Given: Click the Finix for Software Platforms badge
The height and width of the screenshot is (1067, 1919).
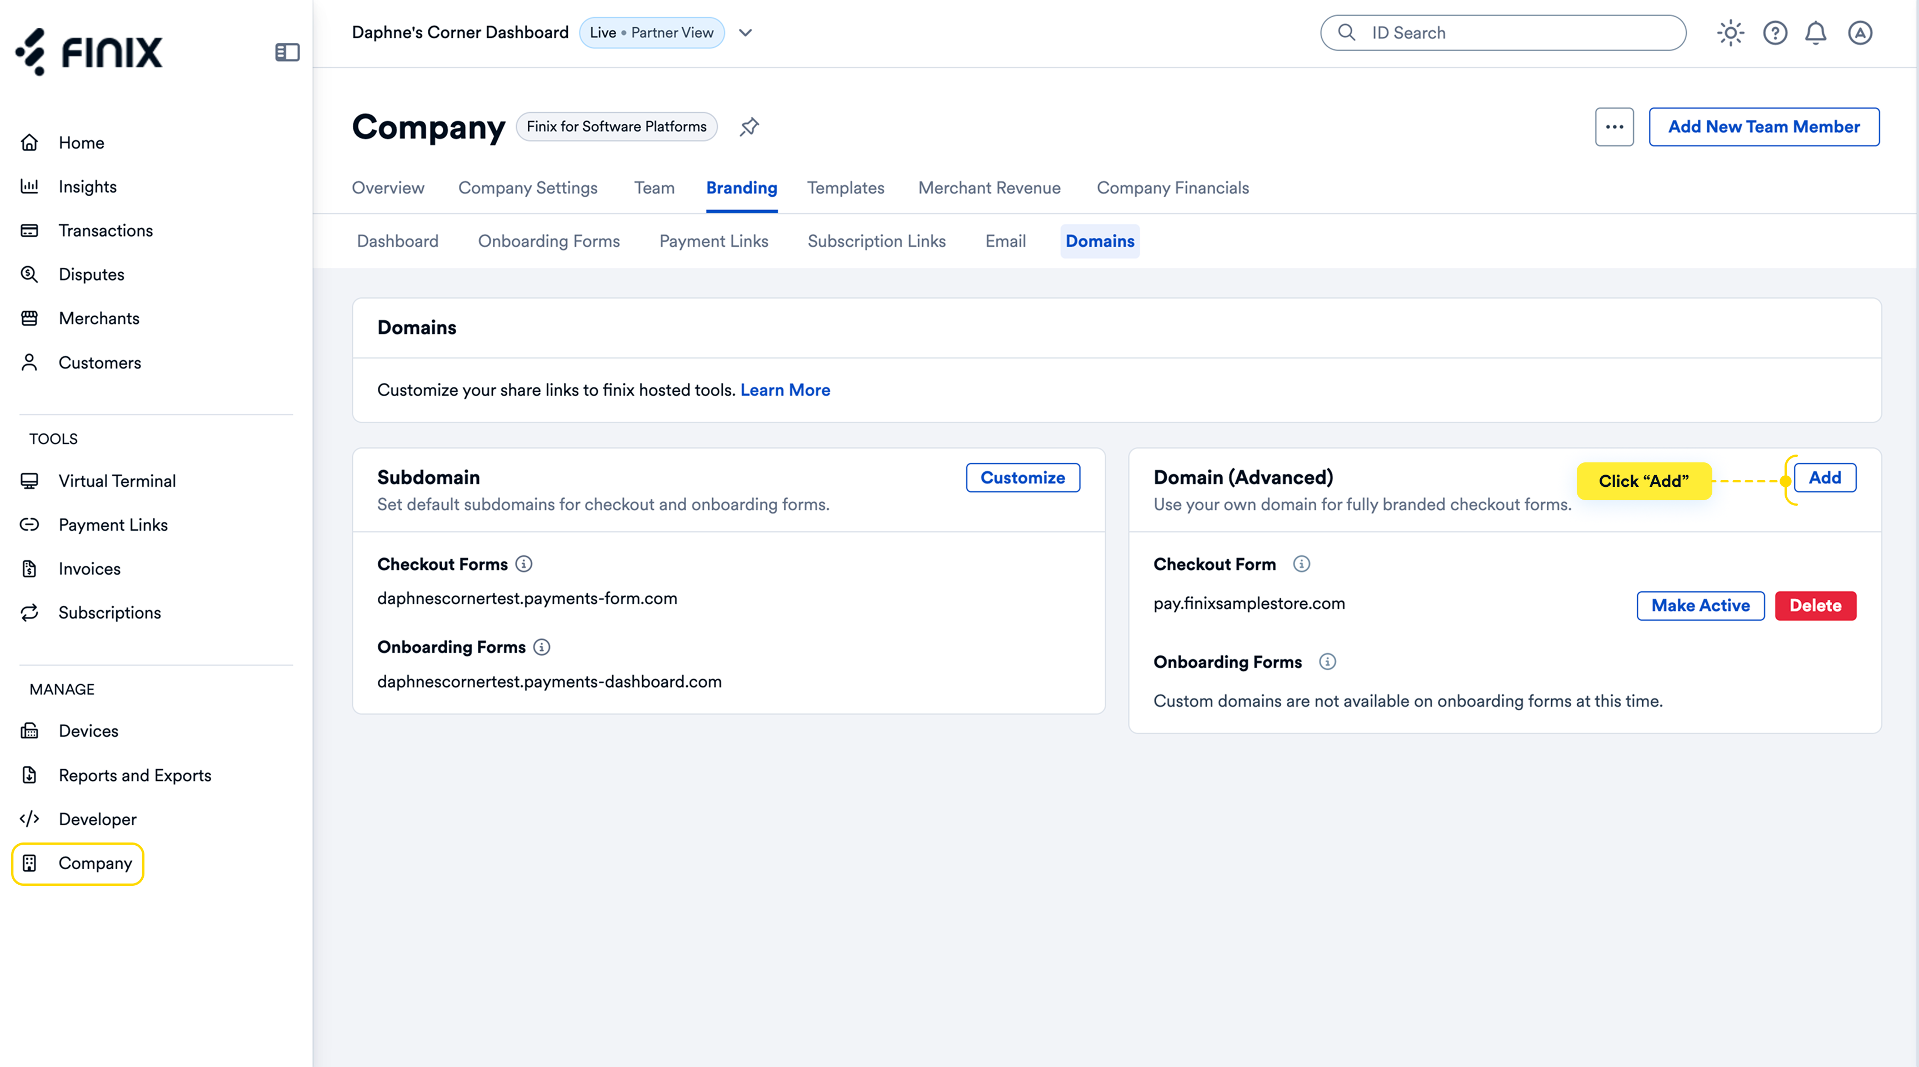Looking at the screenshot, I should 617,127.
